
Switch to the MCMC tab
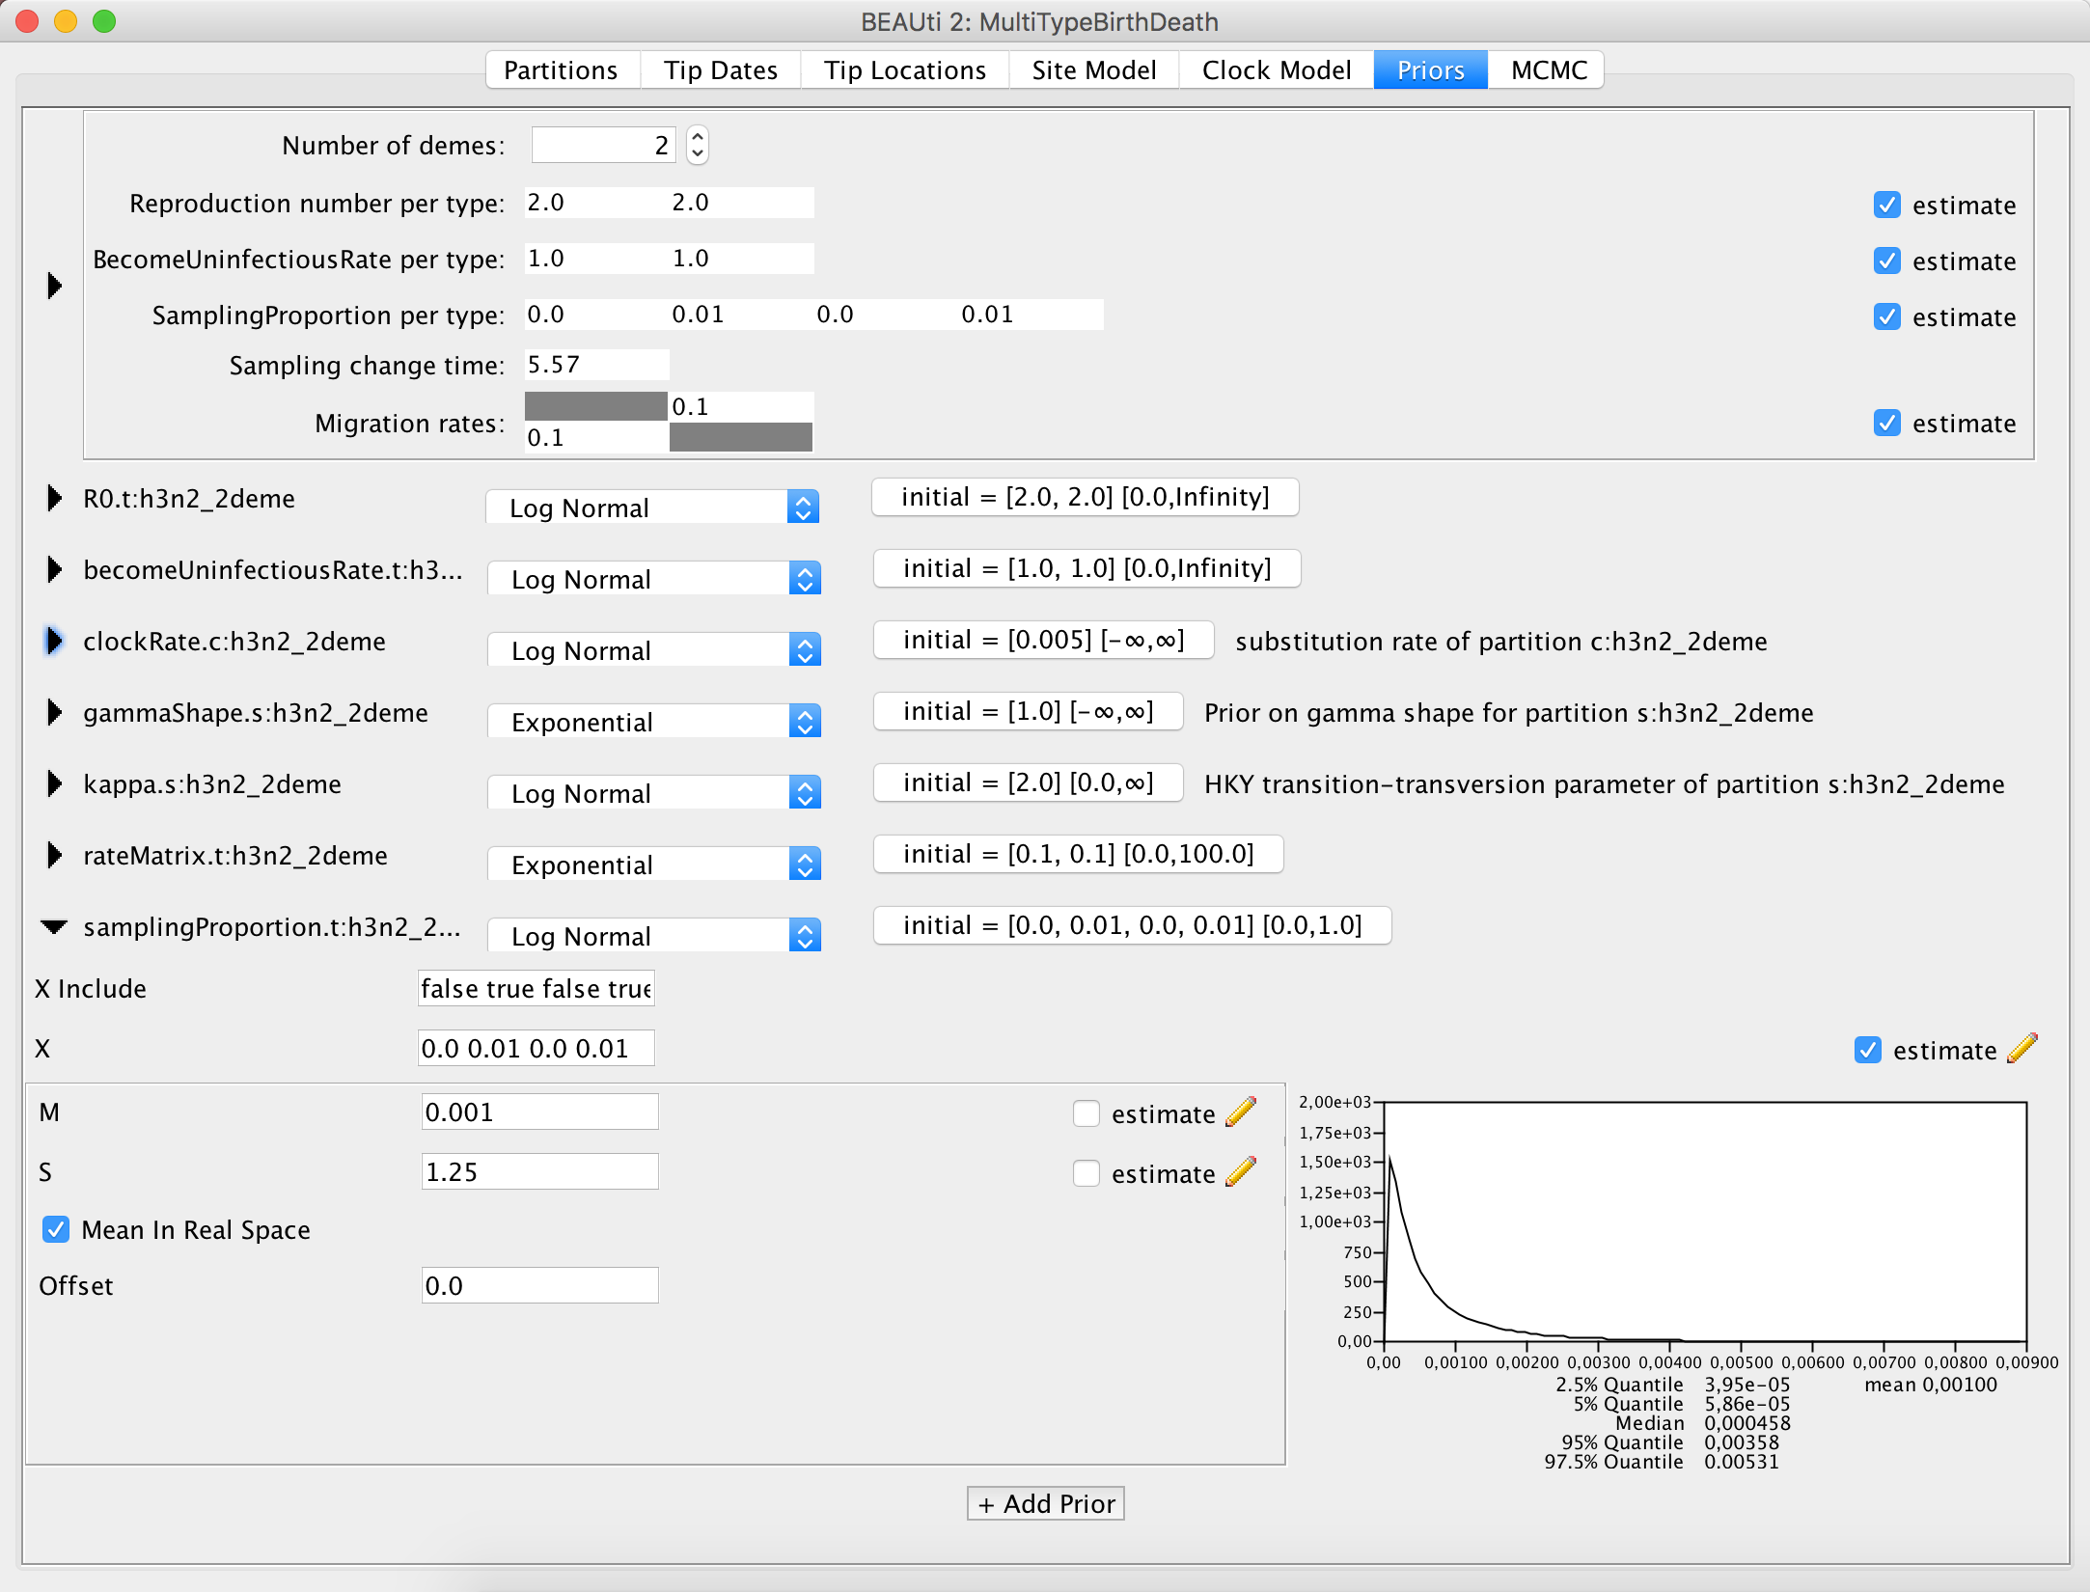(x=1548, y=70)
